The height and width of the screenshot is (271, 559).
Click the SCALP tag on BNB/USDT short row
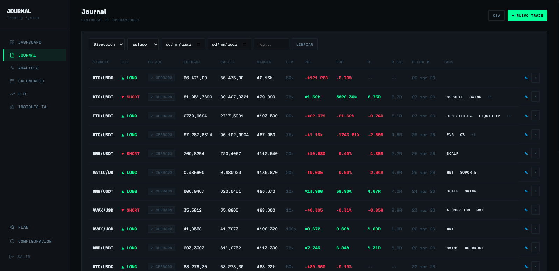(x=452, y=153)
